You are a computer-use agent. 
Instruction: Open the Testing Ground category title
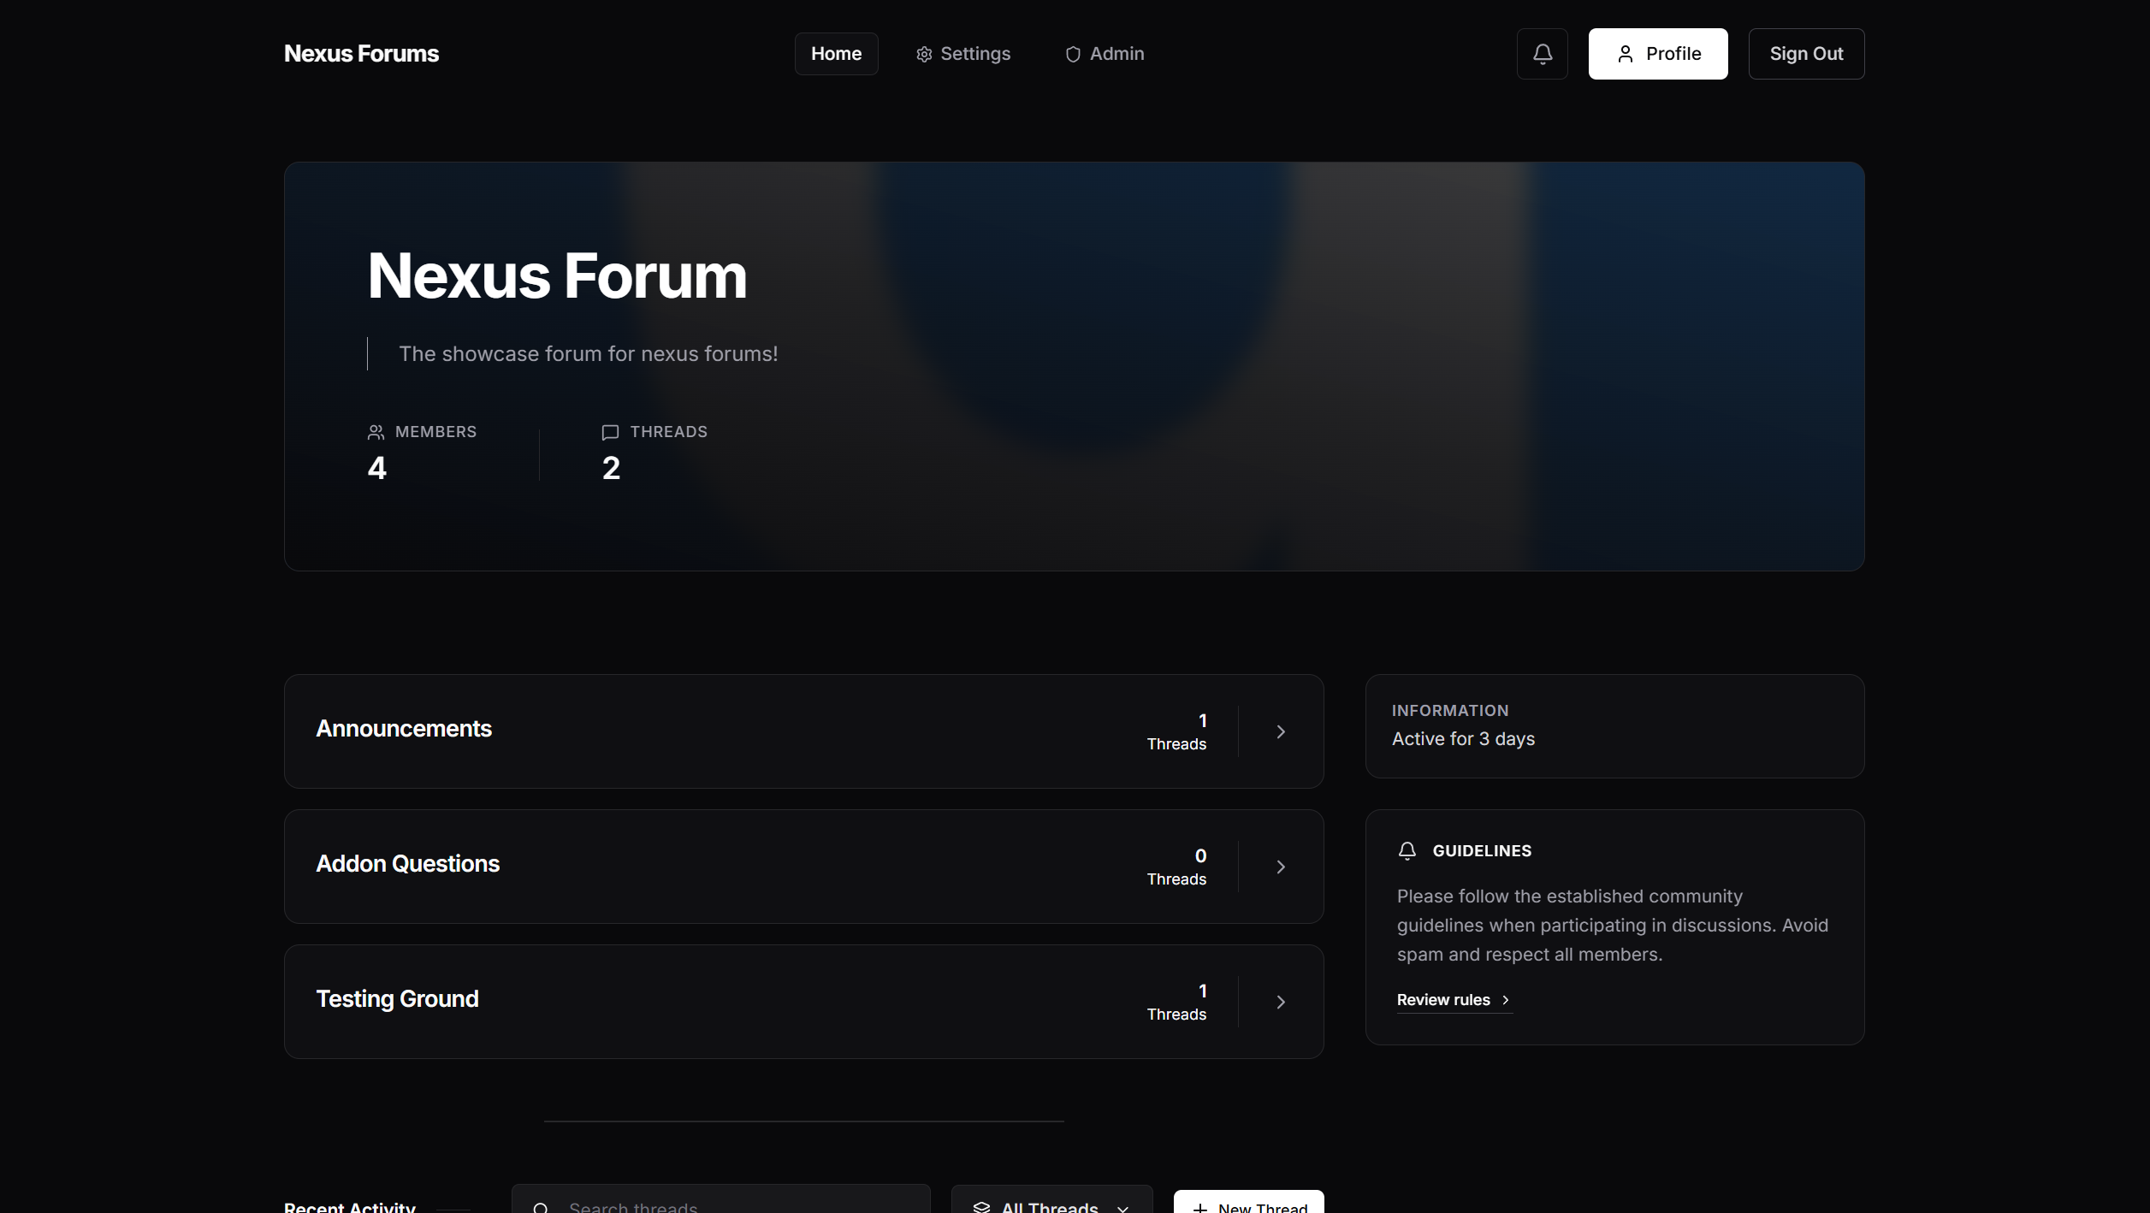pyautogui.click(x=397, y=999)
